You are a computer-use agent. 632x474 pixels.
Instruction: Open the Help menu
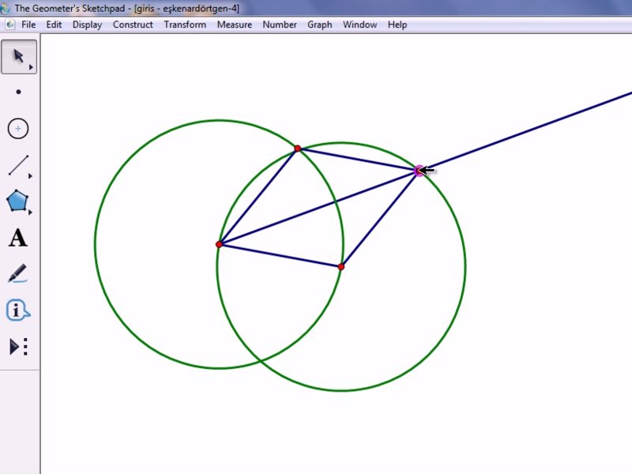point(397,24)
